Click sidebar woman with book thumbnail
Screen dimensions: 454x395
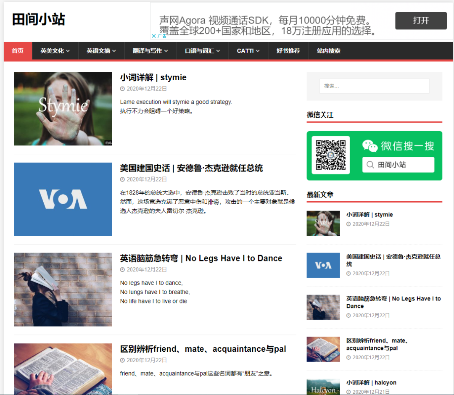click(323, 307)
